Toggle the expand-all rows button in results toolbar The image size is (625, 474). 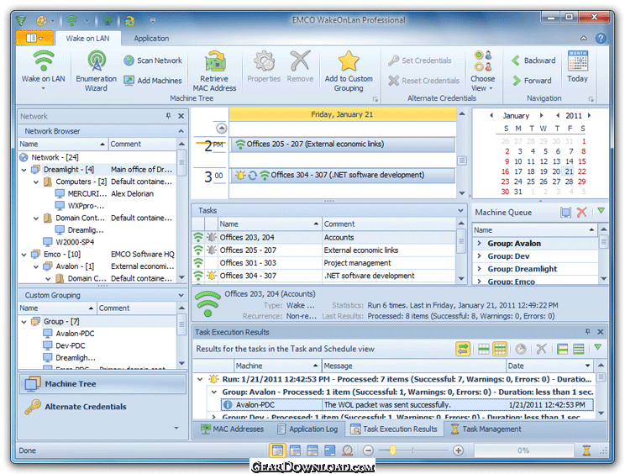pyautogui.click(x=562, y=350)
